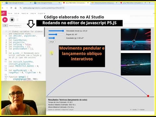Click the Lançar button
This screenshot has width=156, height=117.
(x=51, y=42)
